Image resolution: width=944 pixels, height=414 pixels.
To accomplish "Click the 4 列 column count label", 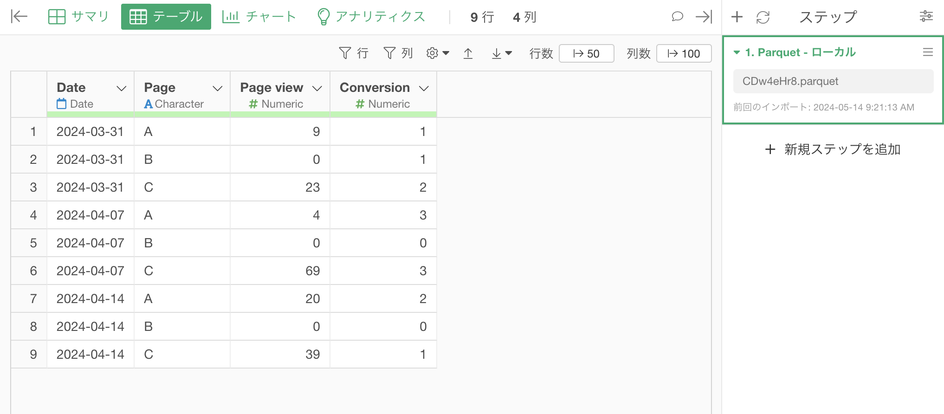I will pos(524,17).
